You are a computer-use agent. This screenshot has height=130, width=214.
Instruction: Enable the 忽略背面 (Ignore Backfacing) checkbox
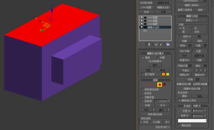coord(142,97)
